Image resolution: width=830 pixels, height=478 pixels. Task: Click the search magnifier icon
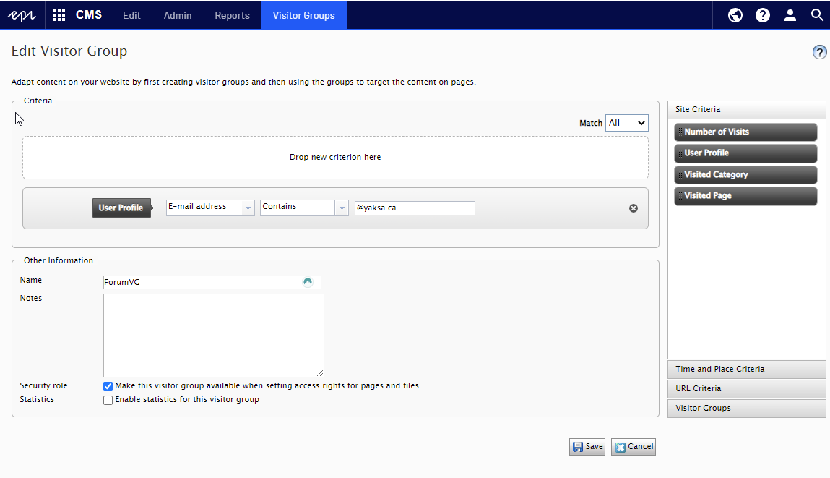[817, 15]
